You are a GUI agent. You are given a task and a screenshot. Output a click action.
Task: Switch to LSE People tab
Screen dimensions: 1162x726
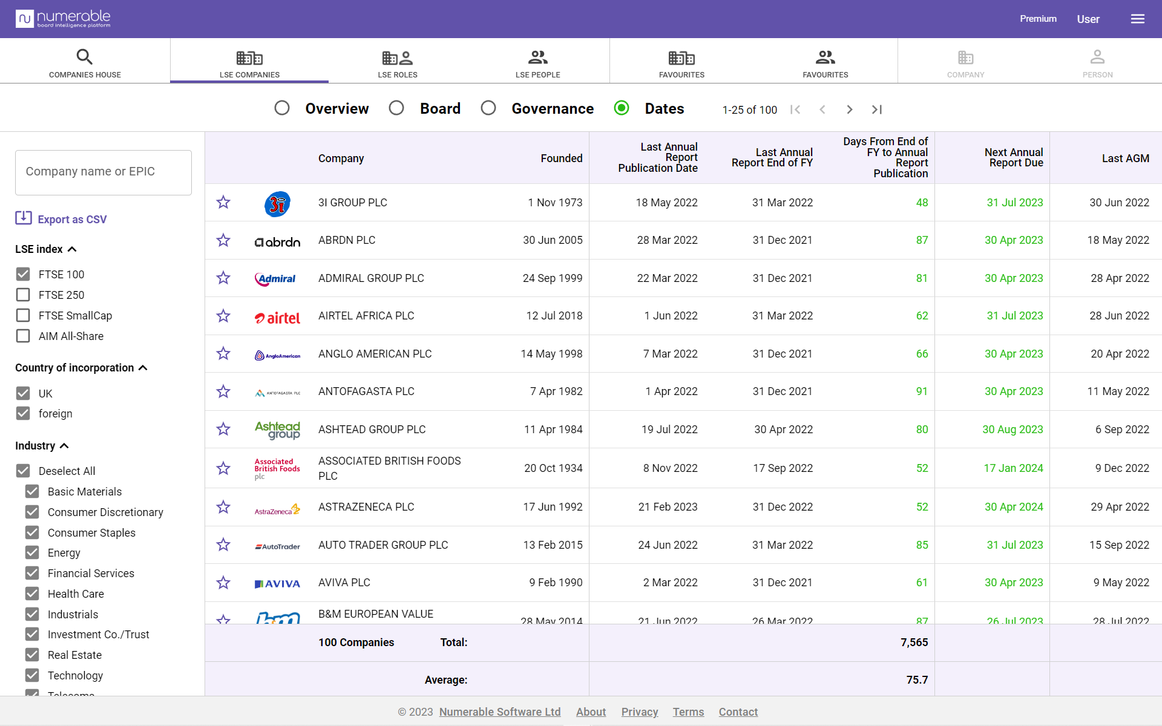pyautogui.click(x=537, y=62)
